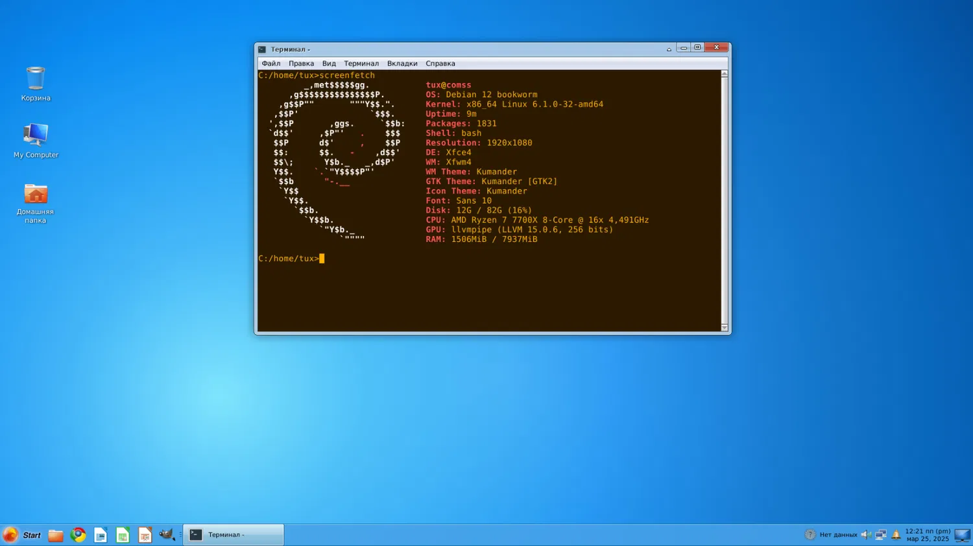Click the CPU AMD Ryzen 7 line
The height and width of the screenshot is (546, 973).
coord(537,220)
